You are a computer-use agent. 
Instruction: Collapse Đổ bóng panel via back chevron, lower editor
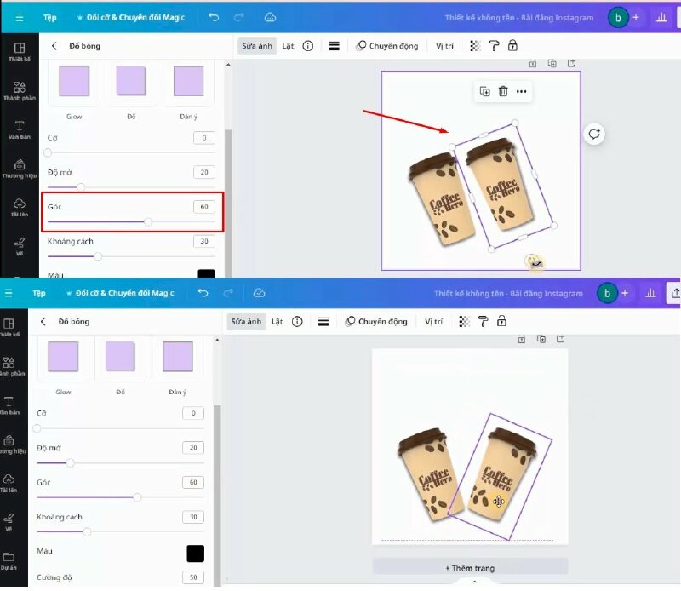pos(43,322)
